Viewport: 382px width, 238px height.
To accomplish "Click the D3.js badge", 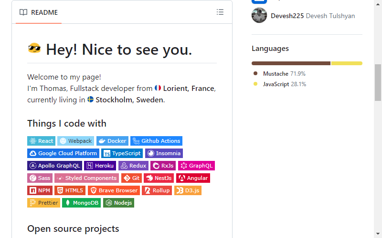I will pyautogui.click(x=188, y=190).
